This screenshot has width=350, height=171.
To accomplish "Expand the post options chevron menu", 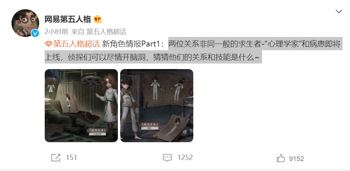I will click(339, 11).
